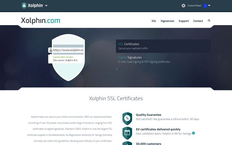The height and width of the screenshot is (145, 232).
Task: Click the Xolphin SSL Certificates title
Action: coord(116,98)
